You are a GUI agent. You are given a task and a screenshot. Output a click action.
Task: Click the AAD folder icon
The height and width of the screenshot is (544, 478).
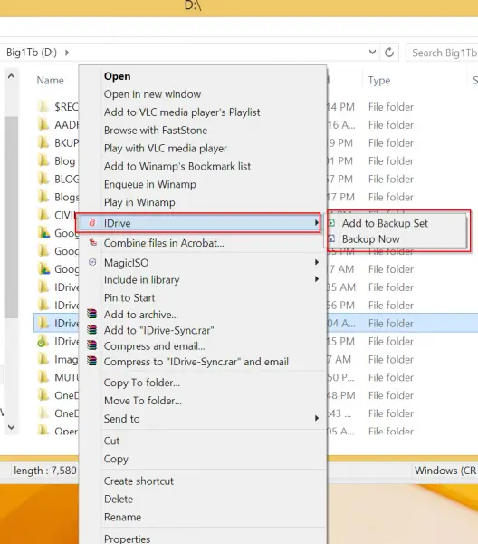click(x=43, y=124)
